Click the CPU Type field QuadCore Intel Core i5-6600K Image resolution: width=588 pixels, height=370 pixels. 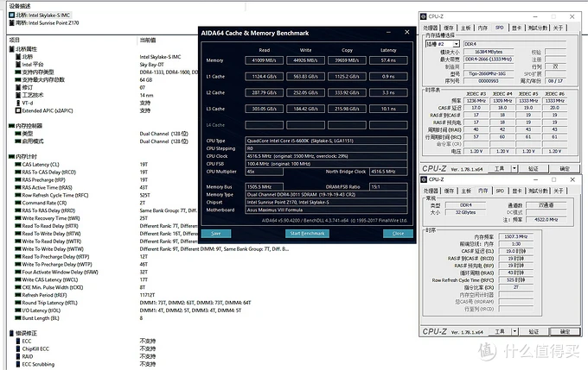coord(326,141)
